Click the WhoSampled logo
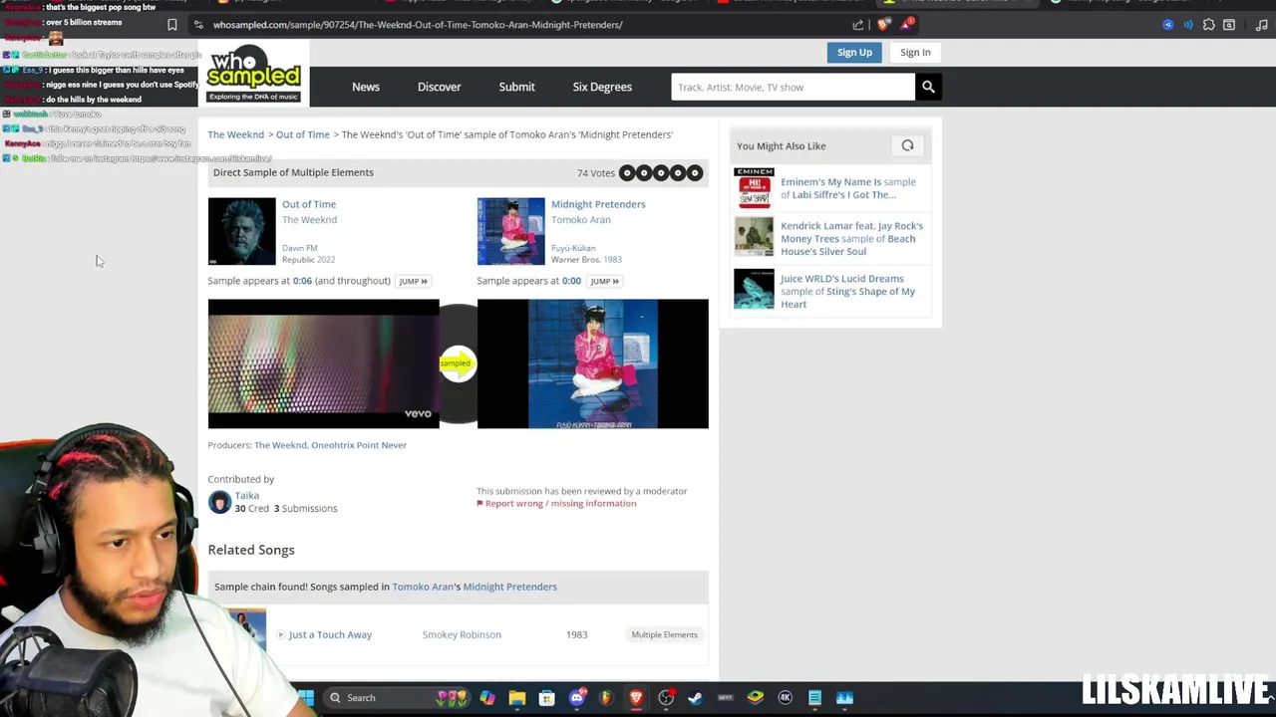Viewport: 1276px width, 717px height. click(253, 75)
